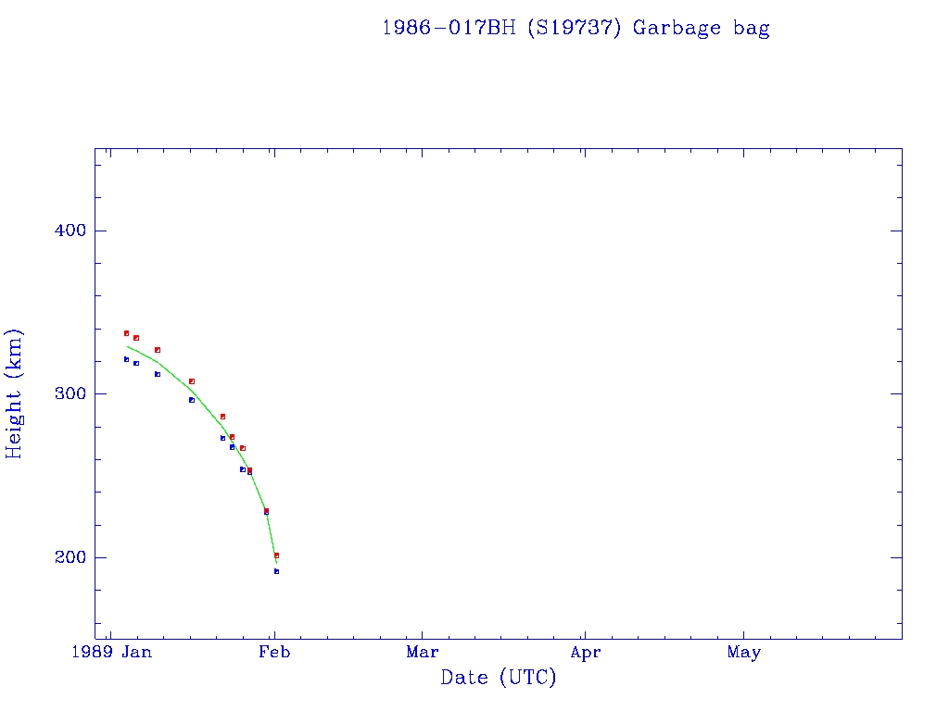949x711 pixels.
Task: Click the chart title "1986-017BH (S19737) Garbage bag"
Action: coord(576,28)
